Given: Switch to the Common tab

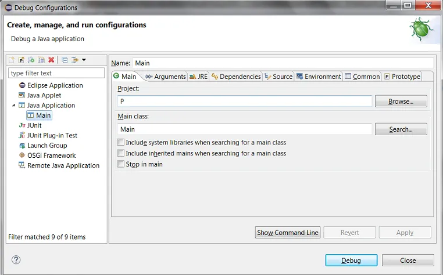Looking at the screenshot, I should [362, 77].
